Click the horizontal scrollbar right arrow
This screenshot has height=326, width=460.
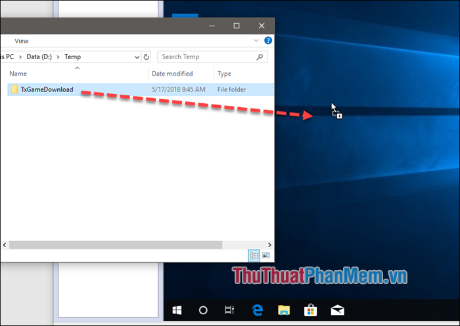click(x=269, y=244)
